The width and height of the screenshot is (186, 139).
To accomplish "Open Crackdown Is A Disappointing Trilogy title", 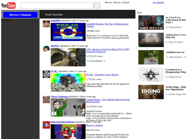I will click(x=176, y=71).
